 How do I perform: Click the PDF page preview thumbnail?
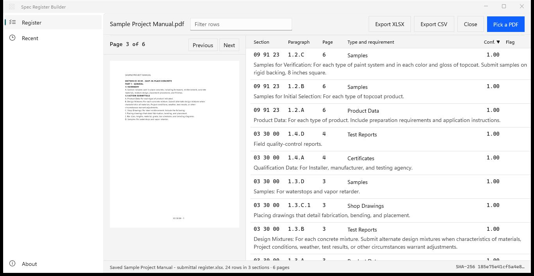[x=174, y=144]
